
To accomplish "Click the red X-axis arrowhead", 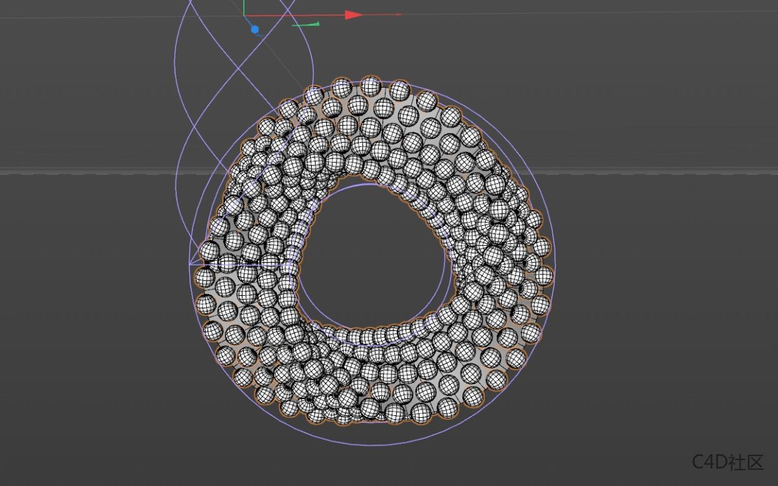I will [353, 14].
